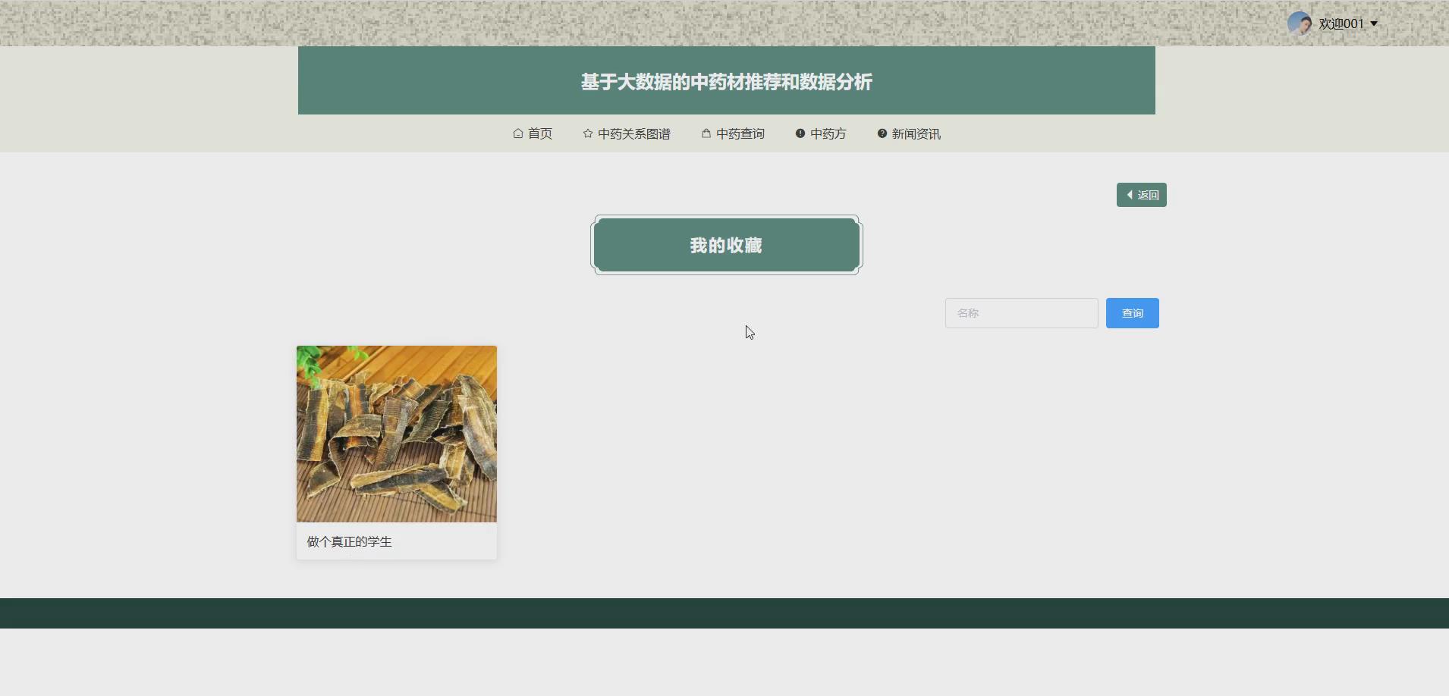
Task: Open the 中药方 page
Action: click(x=828, y=133)
